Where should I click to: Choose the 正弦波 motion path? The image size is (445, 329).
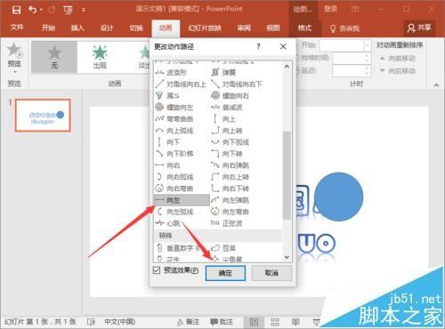coord(227,223)
